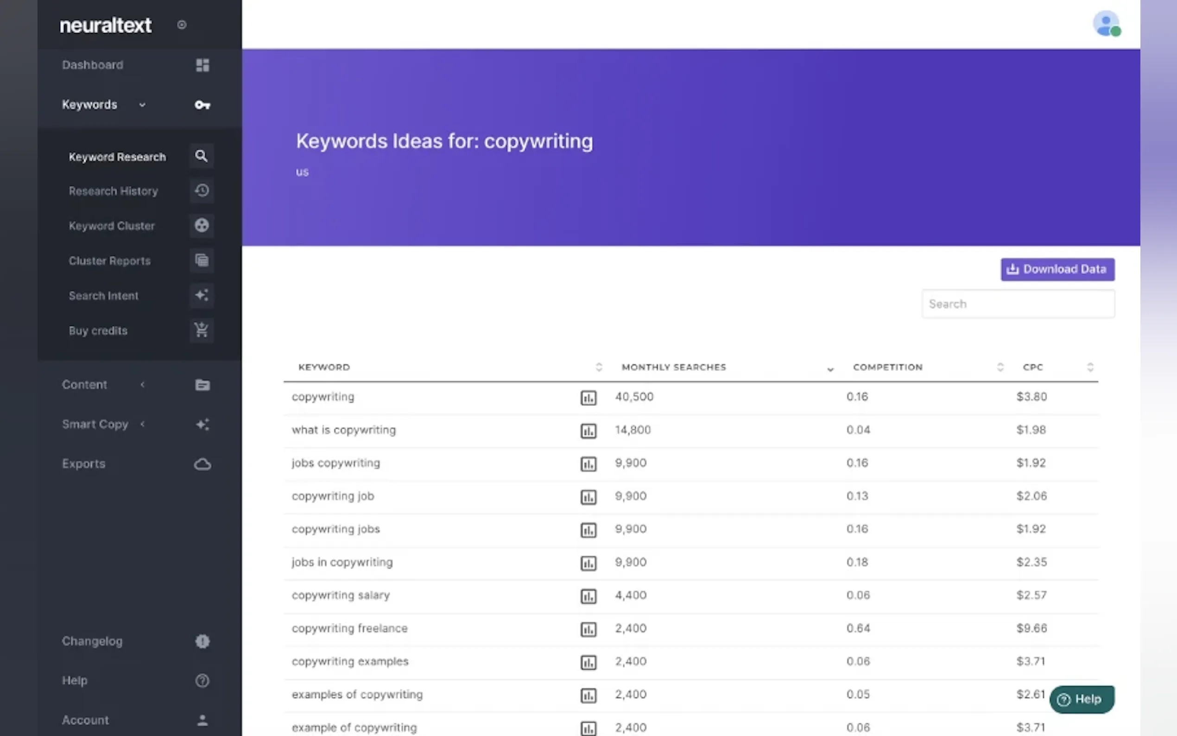Click the Keyword Cluster icon

(202, 225)
